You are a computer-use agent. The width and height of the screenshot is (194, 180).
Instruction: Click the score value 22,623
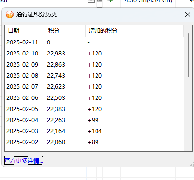coord(56,87)
